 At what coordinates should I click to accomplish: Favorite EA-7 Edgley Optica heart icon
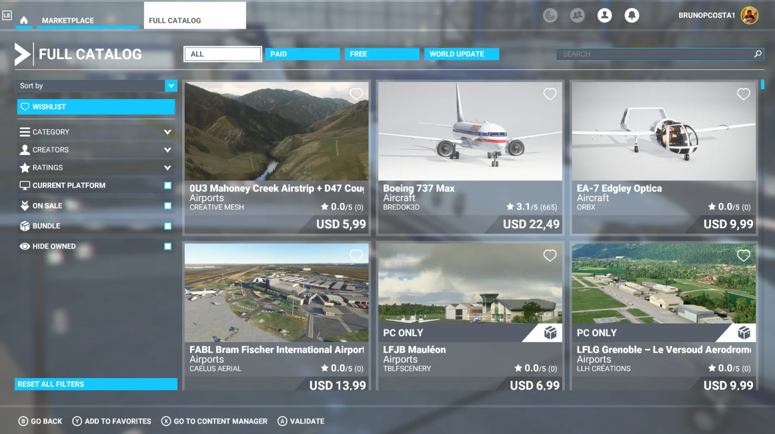pyautogui.click(x=744, y=94)
